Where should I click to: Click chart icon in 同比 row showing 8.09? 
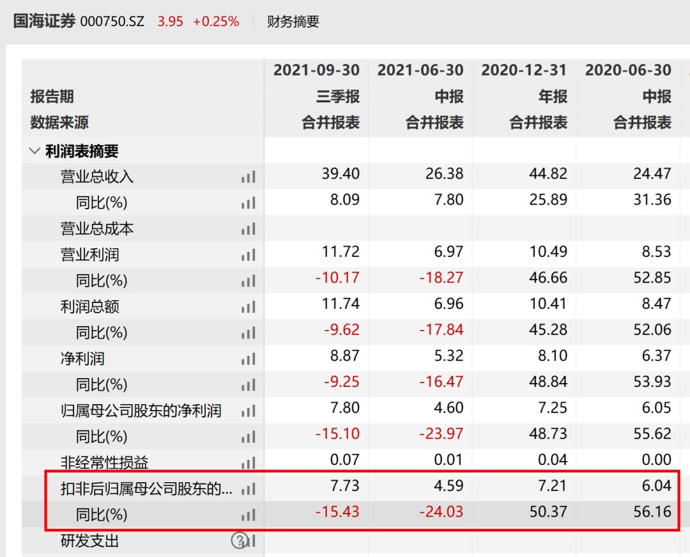pos(248,203)
